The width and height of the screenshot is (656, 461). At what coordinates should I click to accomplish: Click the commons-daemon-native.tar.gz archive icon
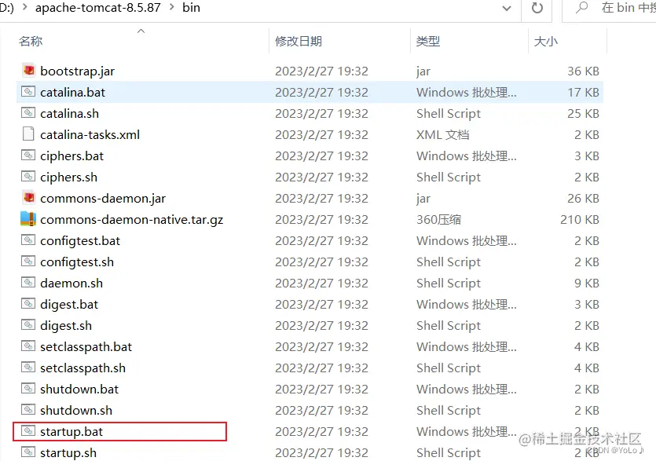point(28,219)
